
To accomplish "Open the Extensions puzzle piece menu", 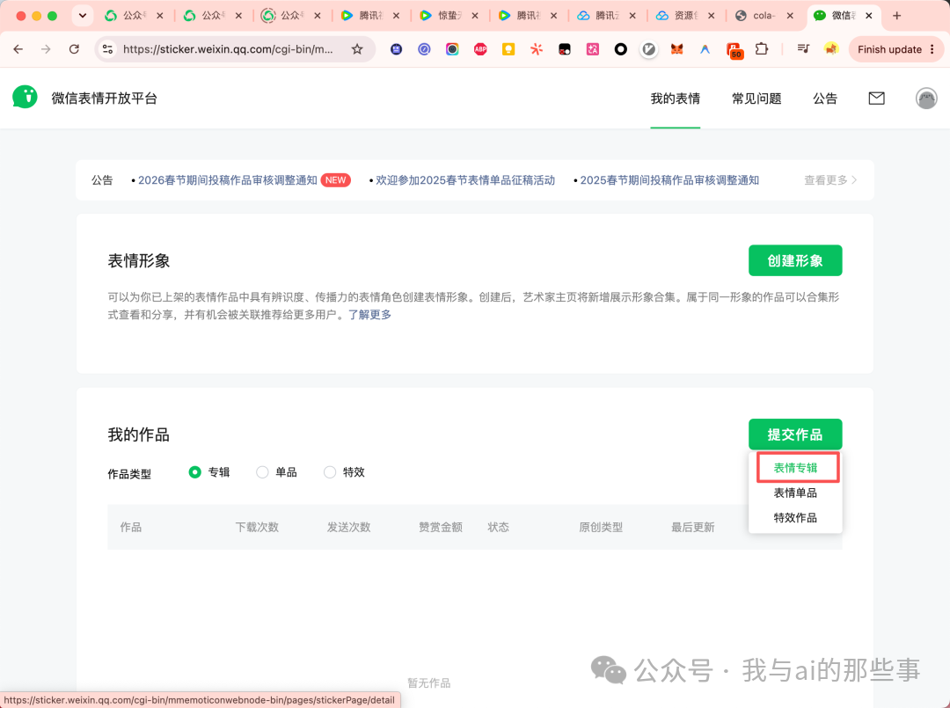I will pos(762,49).
